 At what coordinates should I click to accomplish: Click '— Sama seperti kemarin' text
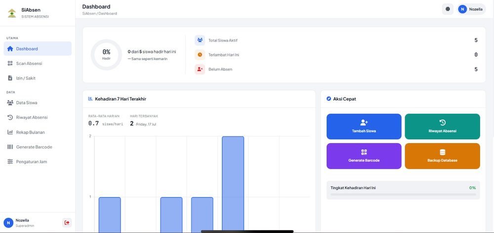tap(147, 59)
